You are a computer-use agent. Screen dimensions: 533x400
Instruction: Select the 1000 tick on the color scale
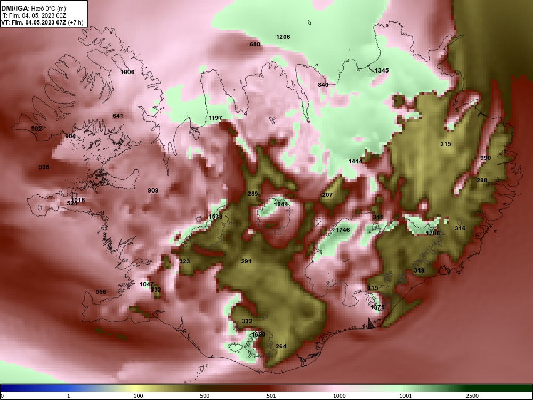(339, 396)
